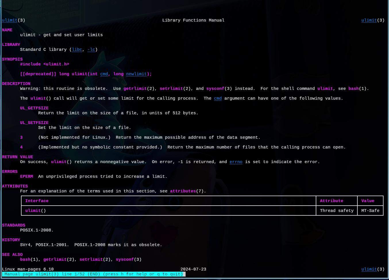The image size is (389, 280).
Task: Follow the libc link in LIBRARY section
Action: point(77,50)
